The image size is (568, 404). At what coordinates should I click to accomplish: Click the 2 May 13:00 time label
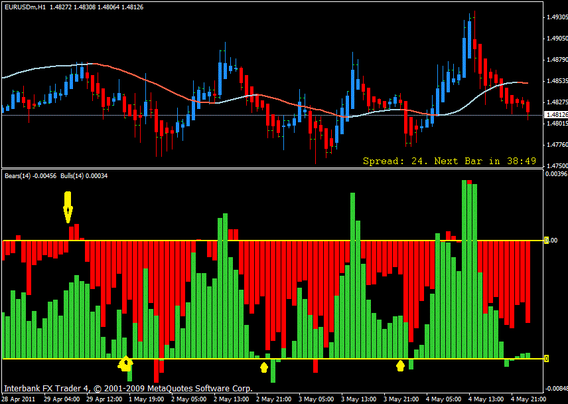point(231,399)
